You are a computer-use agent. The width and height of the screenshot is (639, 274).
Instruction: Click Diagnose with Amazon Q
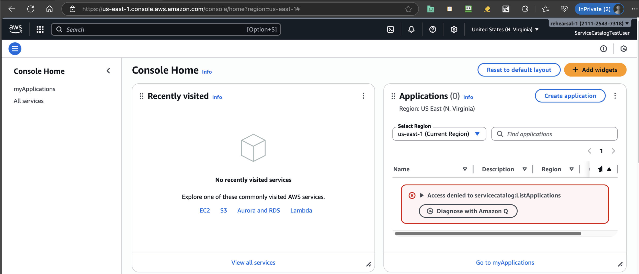pyautogui.click(x=468, y=211)
